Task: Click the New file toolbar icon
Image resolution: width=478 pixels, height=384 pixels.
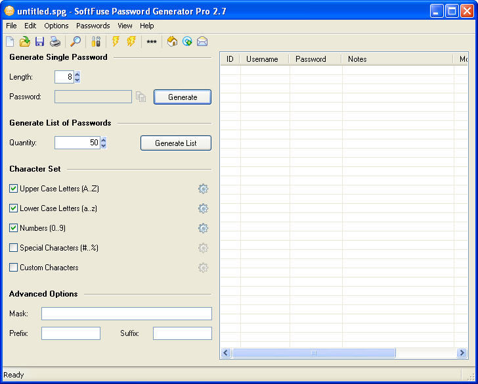Action: (x=10, y=41)
